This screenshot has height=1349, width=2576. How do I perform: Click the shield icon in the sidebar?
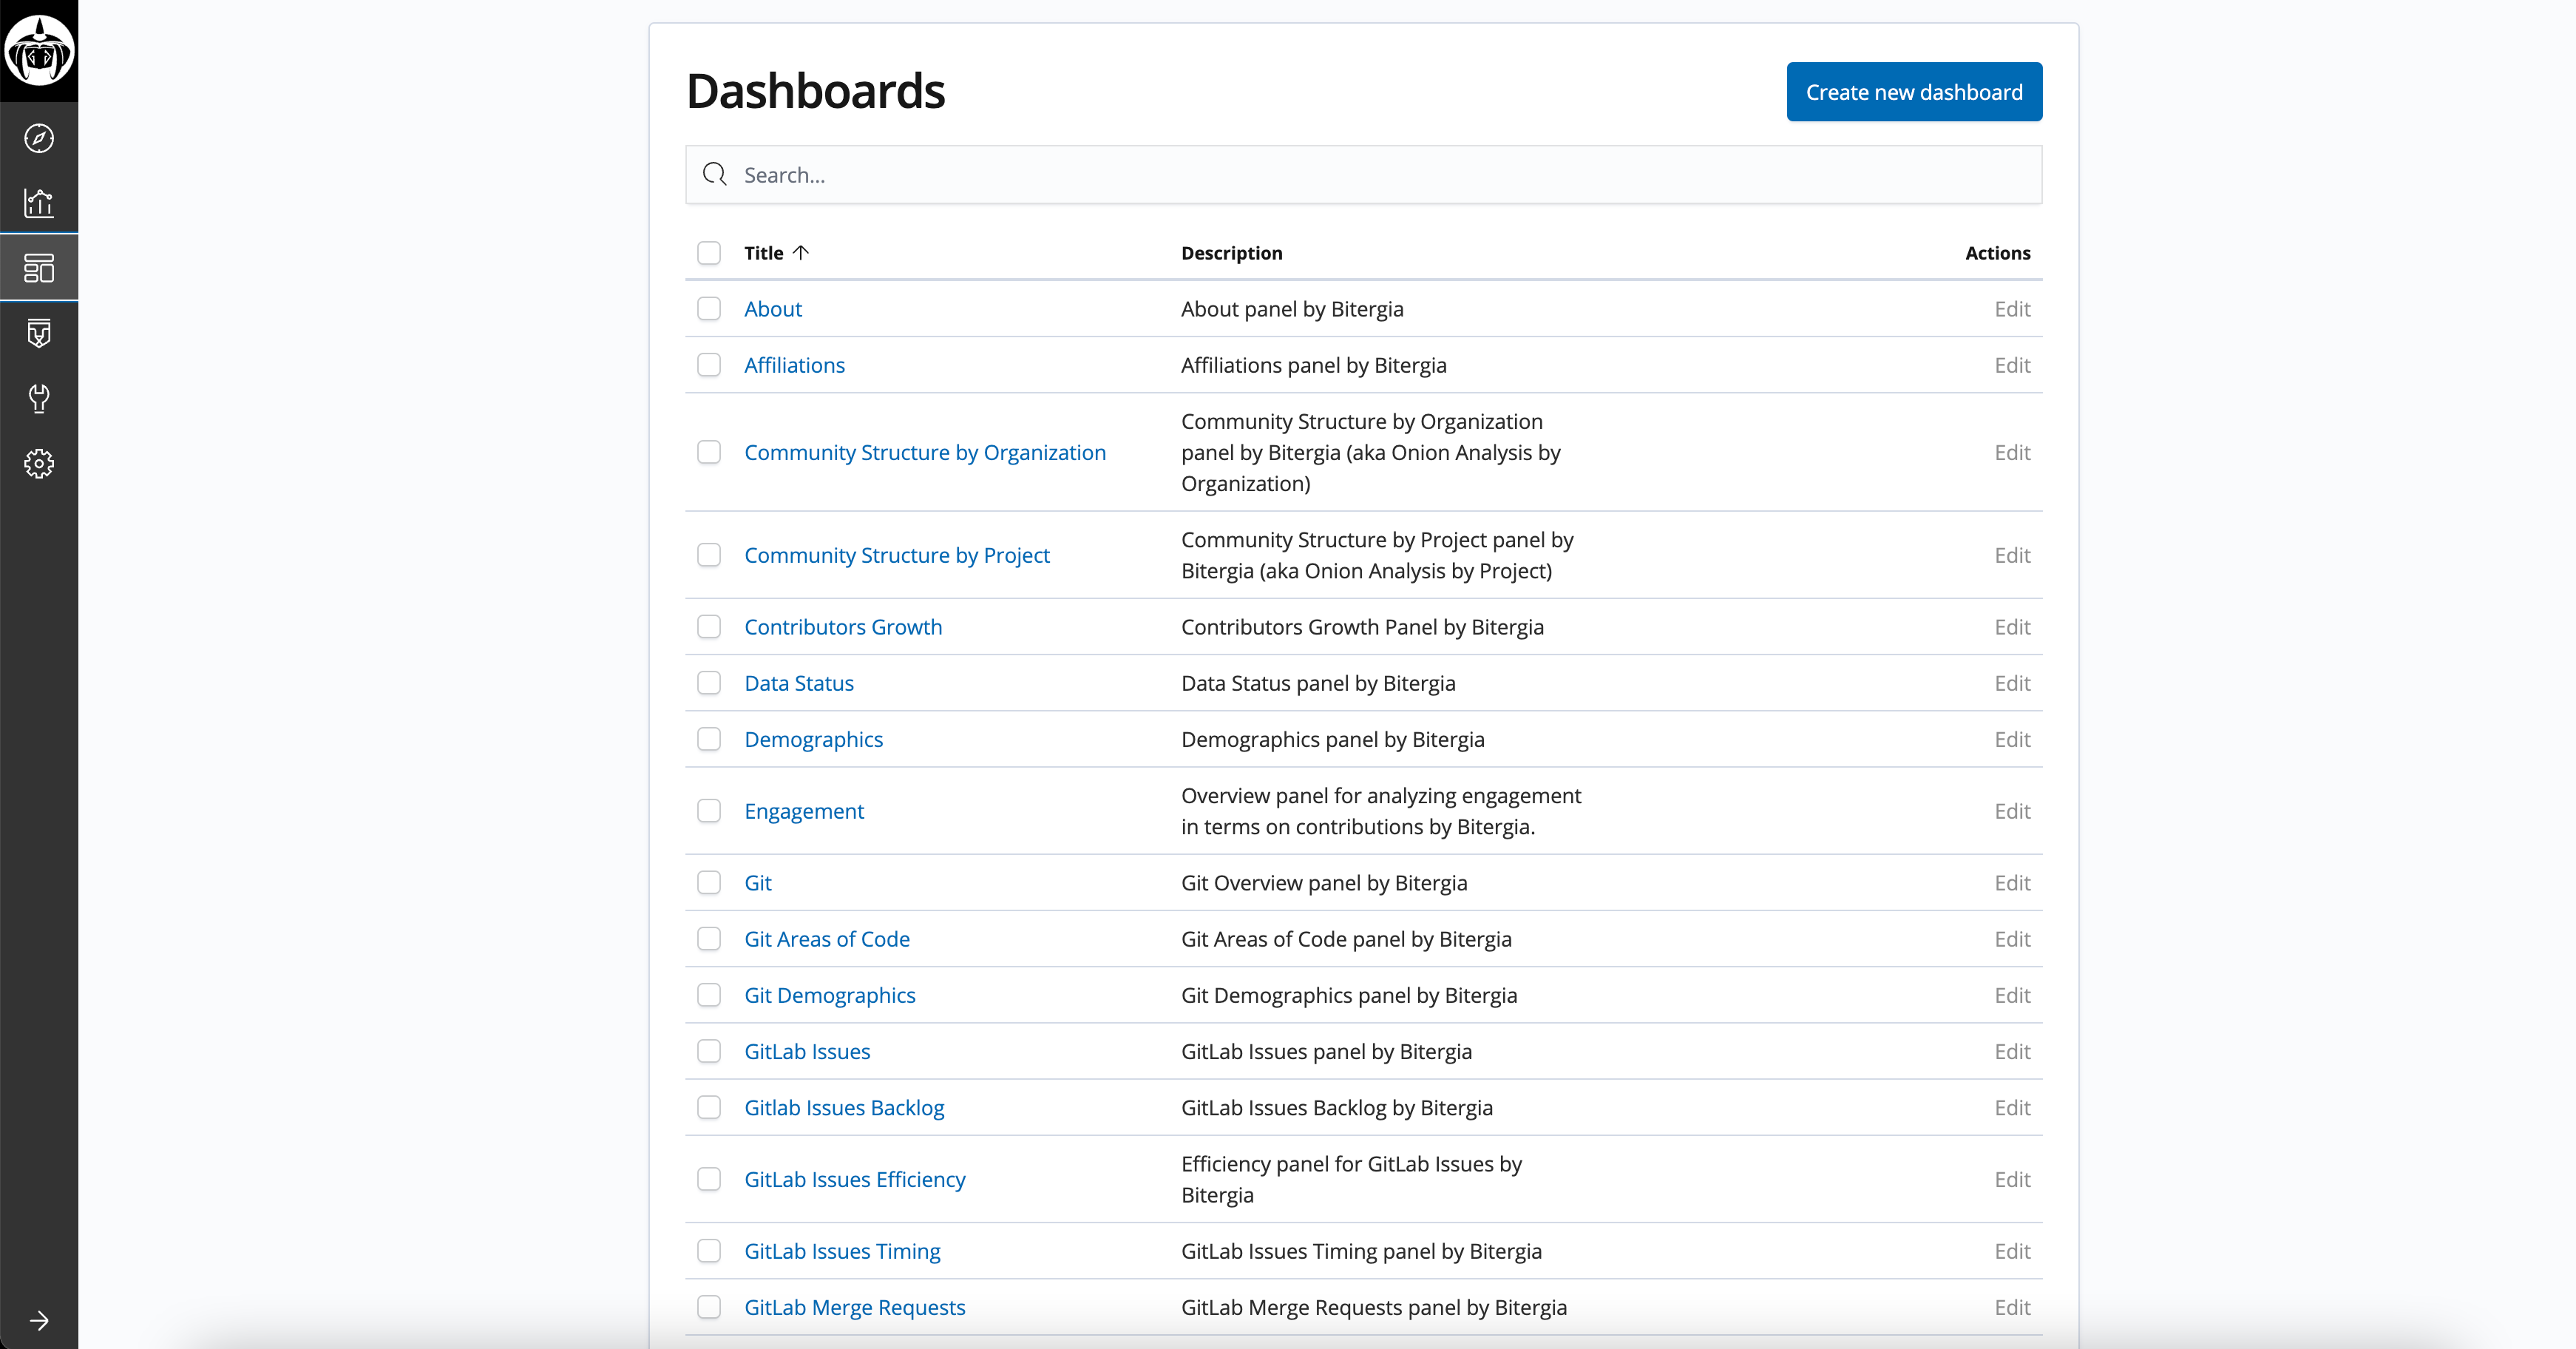[x=39, y=333]
